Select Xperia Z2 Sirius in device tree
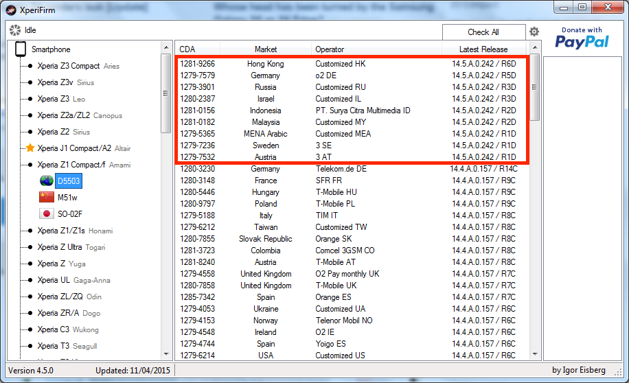 [x=63, y=132]
